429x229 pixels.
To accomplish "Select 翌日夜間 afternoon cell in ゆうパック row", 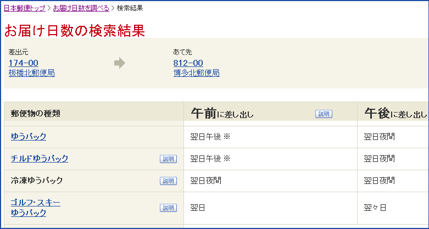I will pyautogui.click(x=393, y=137).
